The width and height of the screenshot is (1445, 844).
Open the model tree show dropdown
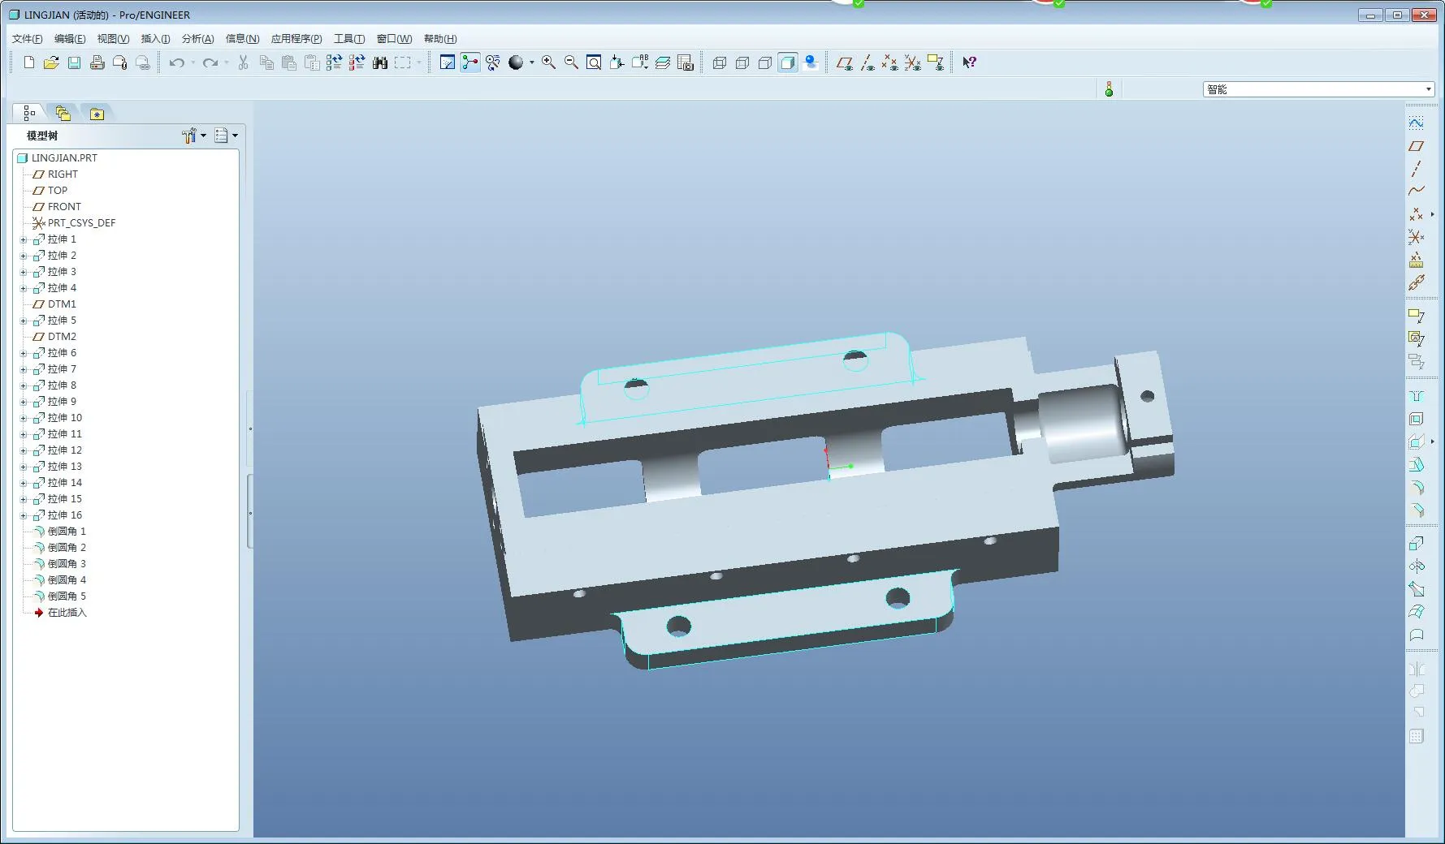(226, 136)
